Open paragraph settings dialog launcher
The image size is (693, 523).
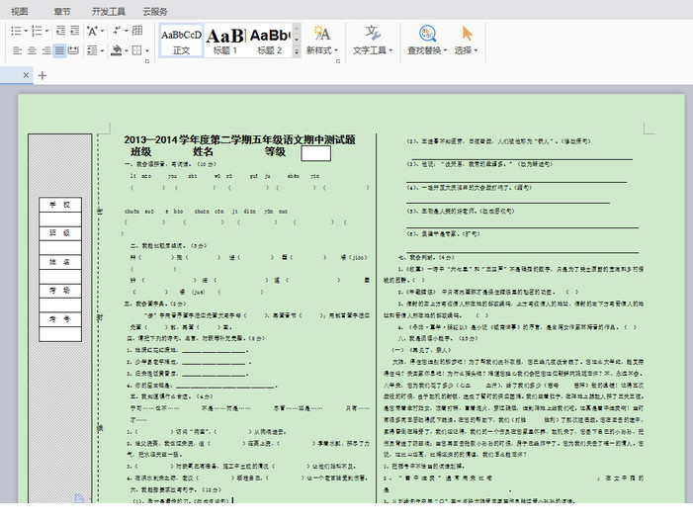click(x=147, y=61)
